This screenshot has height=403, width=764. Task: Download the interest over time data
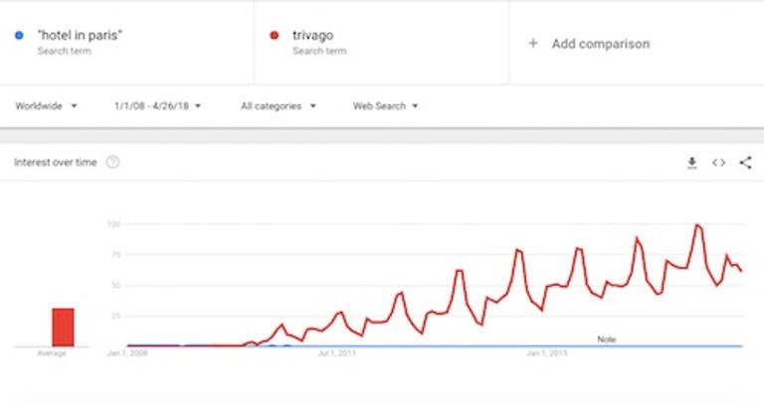(692, 163)
